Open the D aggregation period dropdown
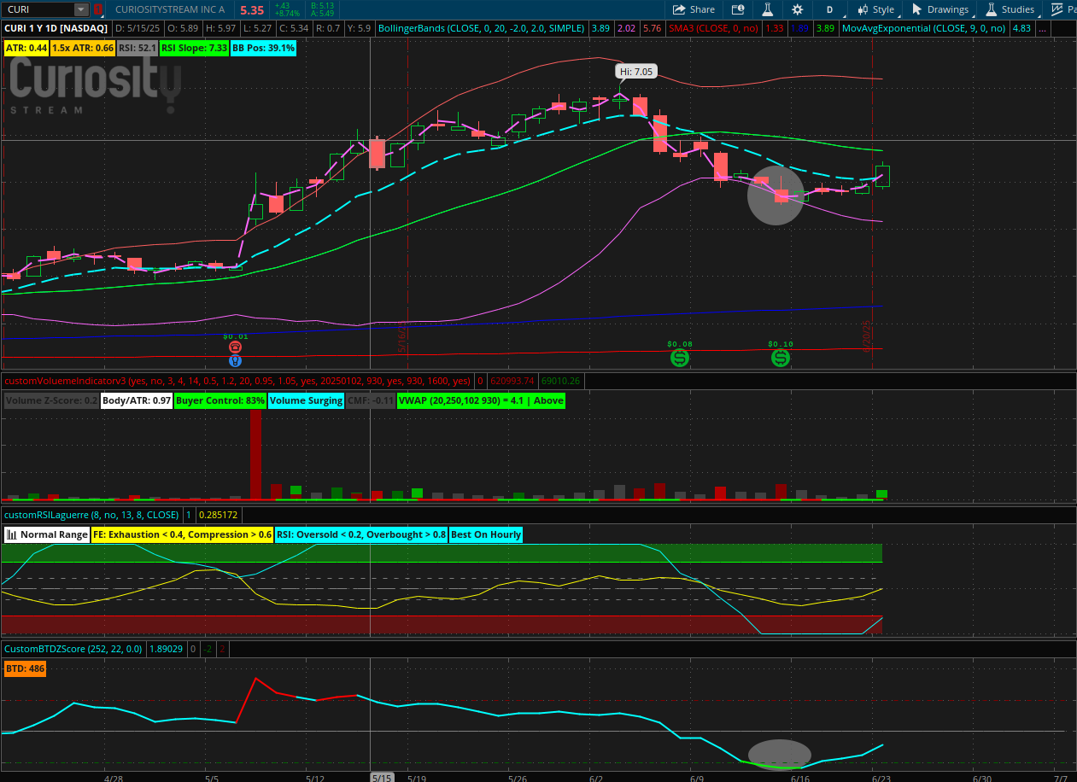This screenshot has height=782, width=1077. (x=829, y=9)
